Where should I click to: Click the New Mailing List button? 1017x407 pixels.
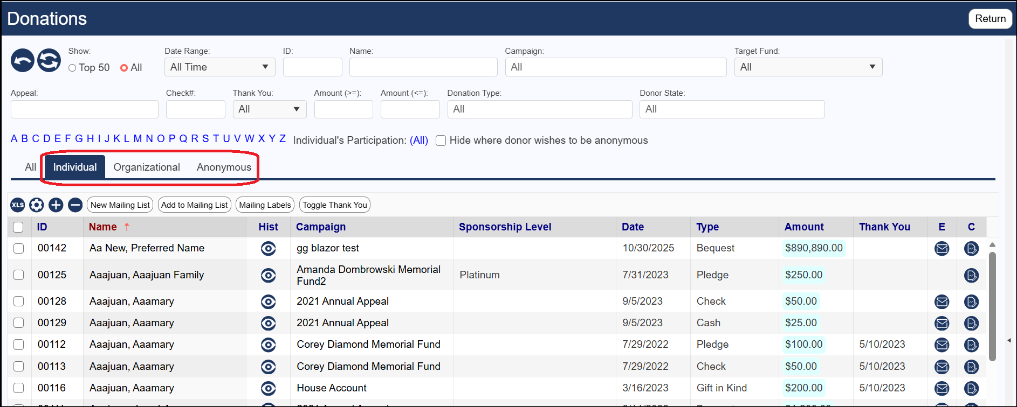(x=120, y=205)
